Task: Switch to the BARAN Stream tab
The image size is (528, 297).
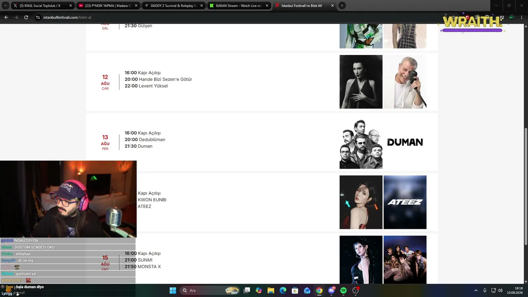Action: tap(239, 6)
